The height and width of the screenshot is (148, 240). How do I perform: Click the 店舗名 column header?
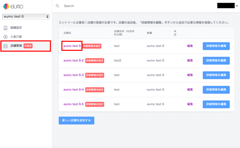pyautogui.click(x=67, y=33)
